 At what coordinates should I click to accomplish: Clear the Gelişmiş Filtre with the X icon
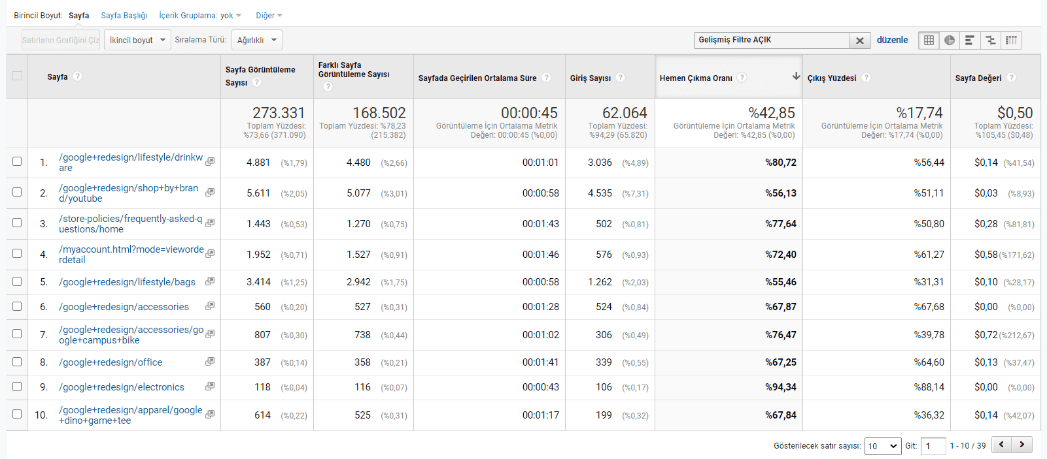[x=860, y=40]
